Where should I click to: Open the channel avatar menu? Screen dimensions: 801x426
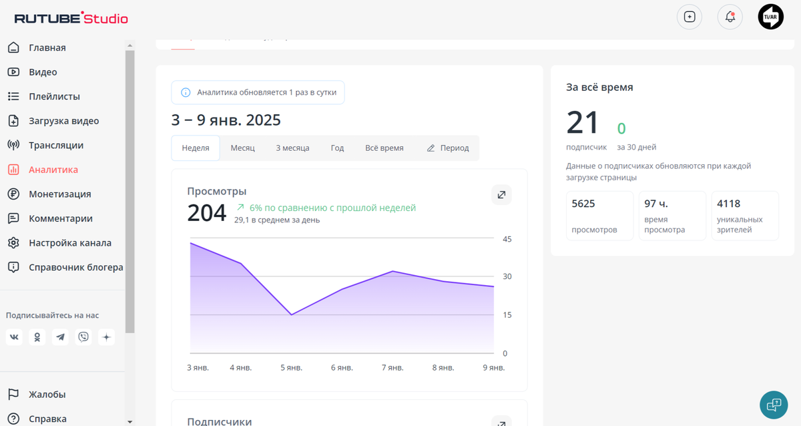771,17
